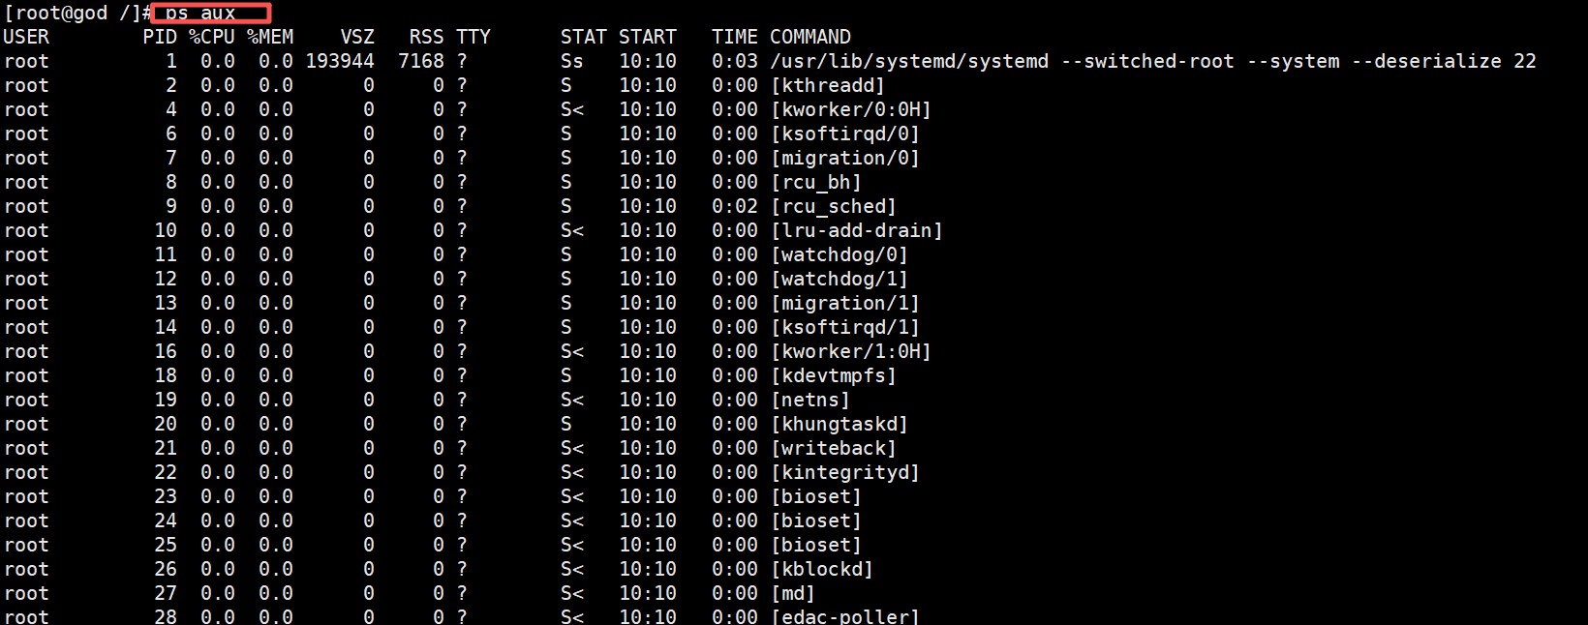Image resolution: width=1588 pixels, height=625 pixels.
Task: Click the [watchdog/1] process name
Action: [840, 279]
